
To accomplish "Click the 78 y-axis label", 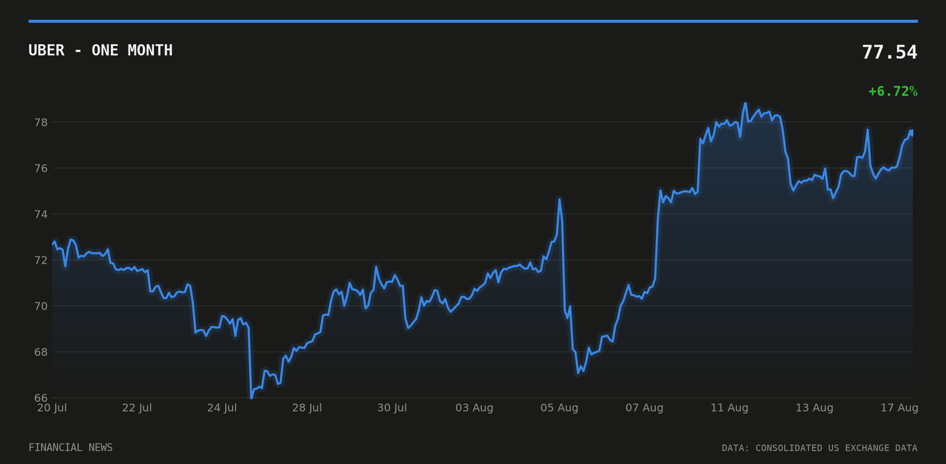I will [x=41, y=122].
